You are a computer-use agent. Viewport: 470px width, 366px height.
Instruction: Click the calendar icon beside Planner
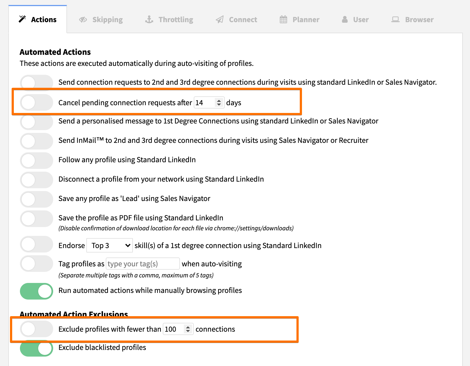(x=283, y=19)
